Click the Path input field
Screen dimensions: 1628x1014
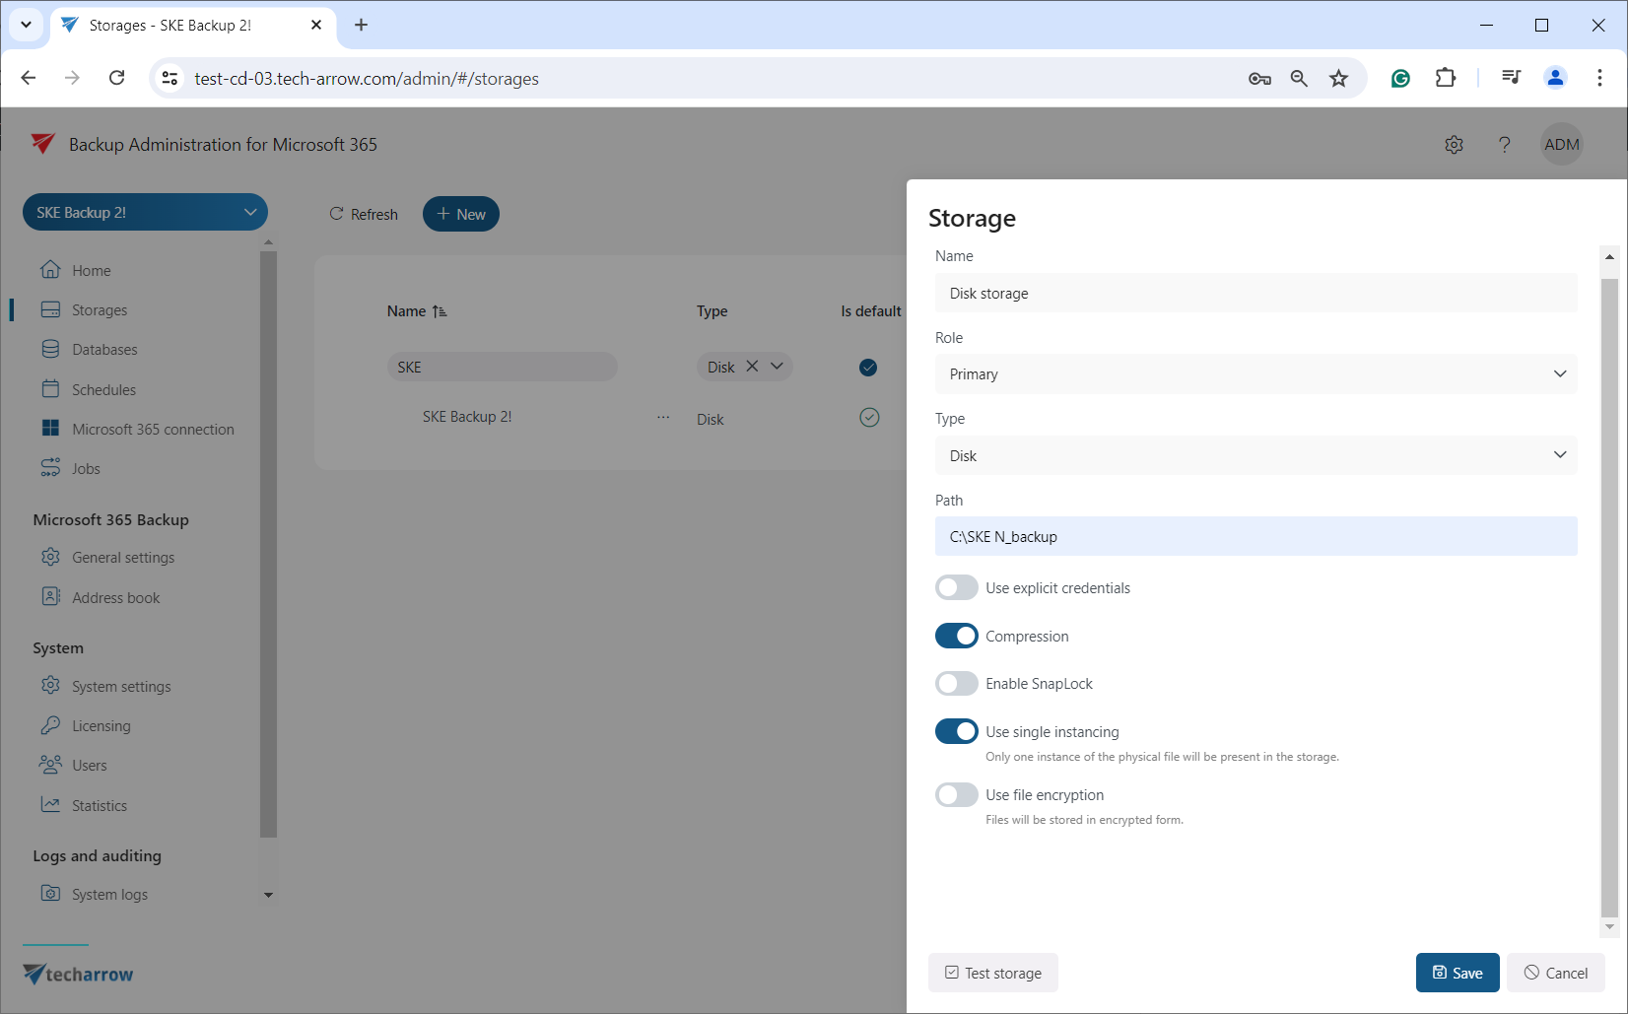pyautogui.click(x=1255, y=537)
